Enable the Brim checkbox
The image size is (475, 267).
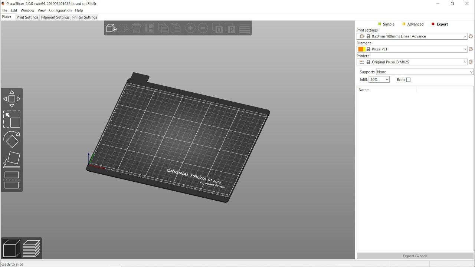[x=408, y=80]
